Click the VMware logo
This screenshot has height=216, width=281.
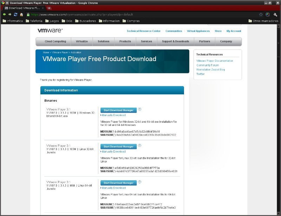[50, 31]
